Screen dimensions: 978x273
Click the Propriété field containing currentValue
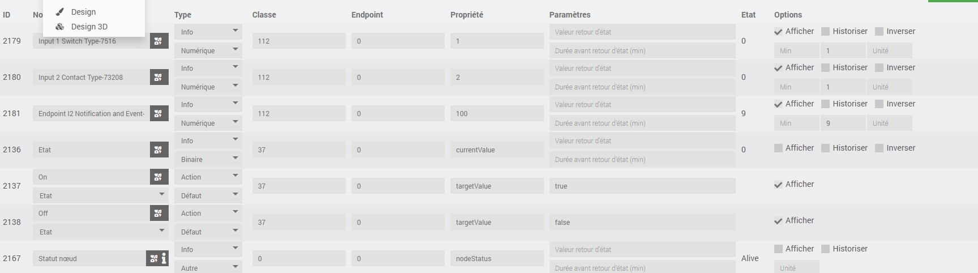click(496, 150)
